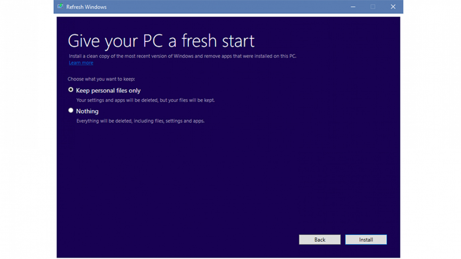The image size is (461, 259).
Task: Click the 'Install a clean copy' description sentence
Action: click(183, 56)
